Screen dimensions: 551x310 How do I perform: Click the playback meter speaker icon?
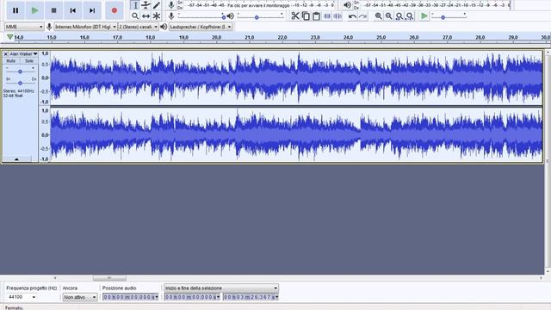pos(347,5)
